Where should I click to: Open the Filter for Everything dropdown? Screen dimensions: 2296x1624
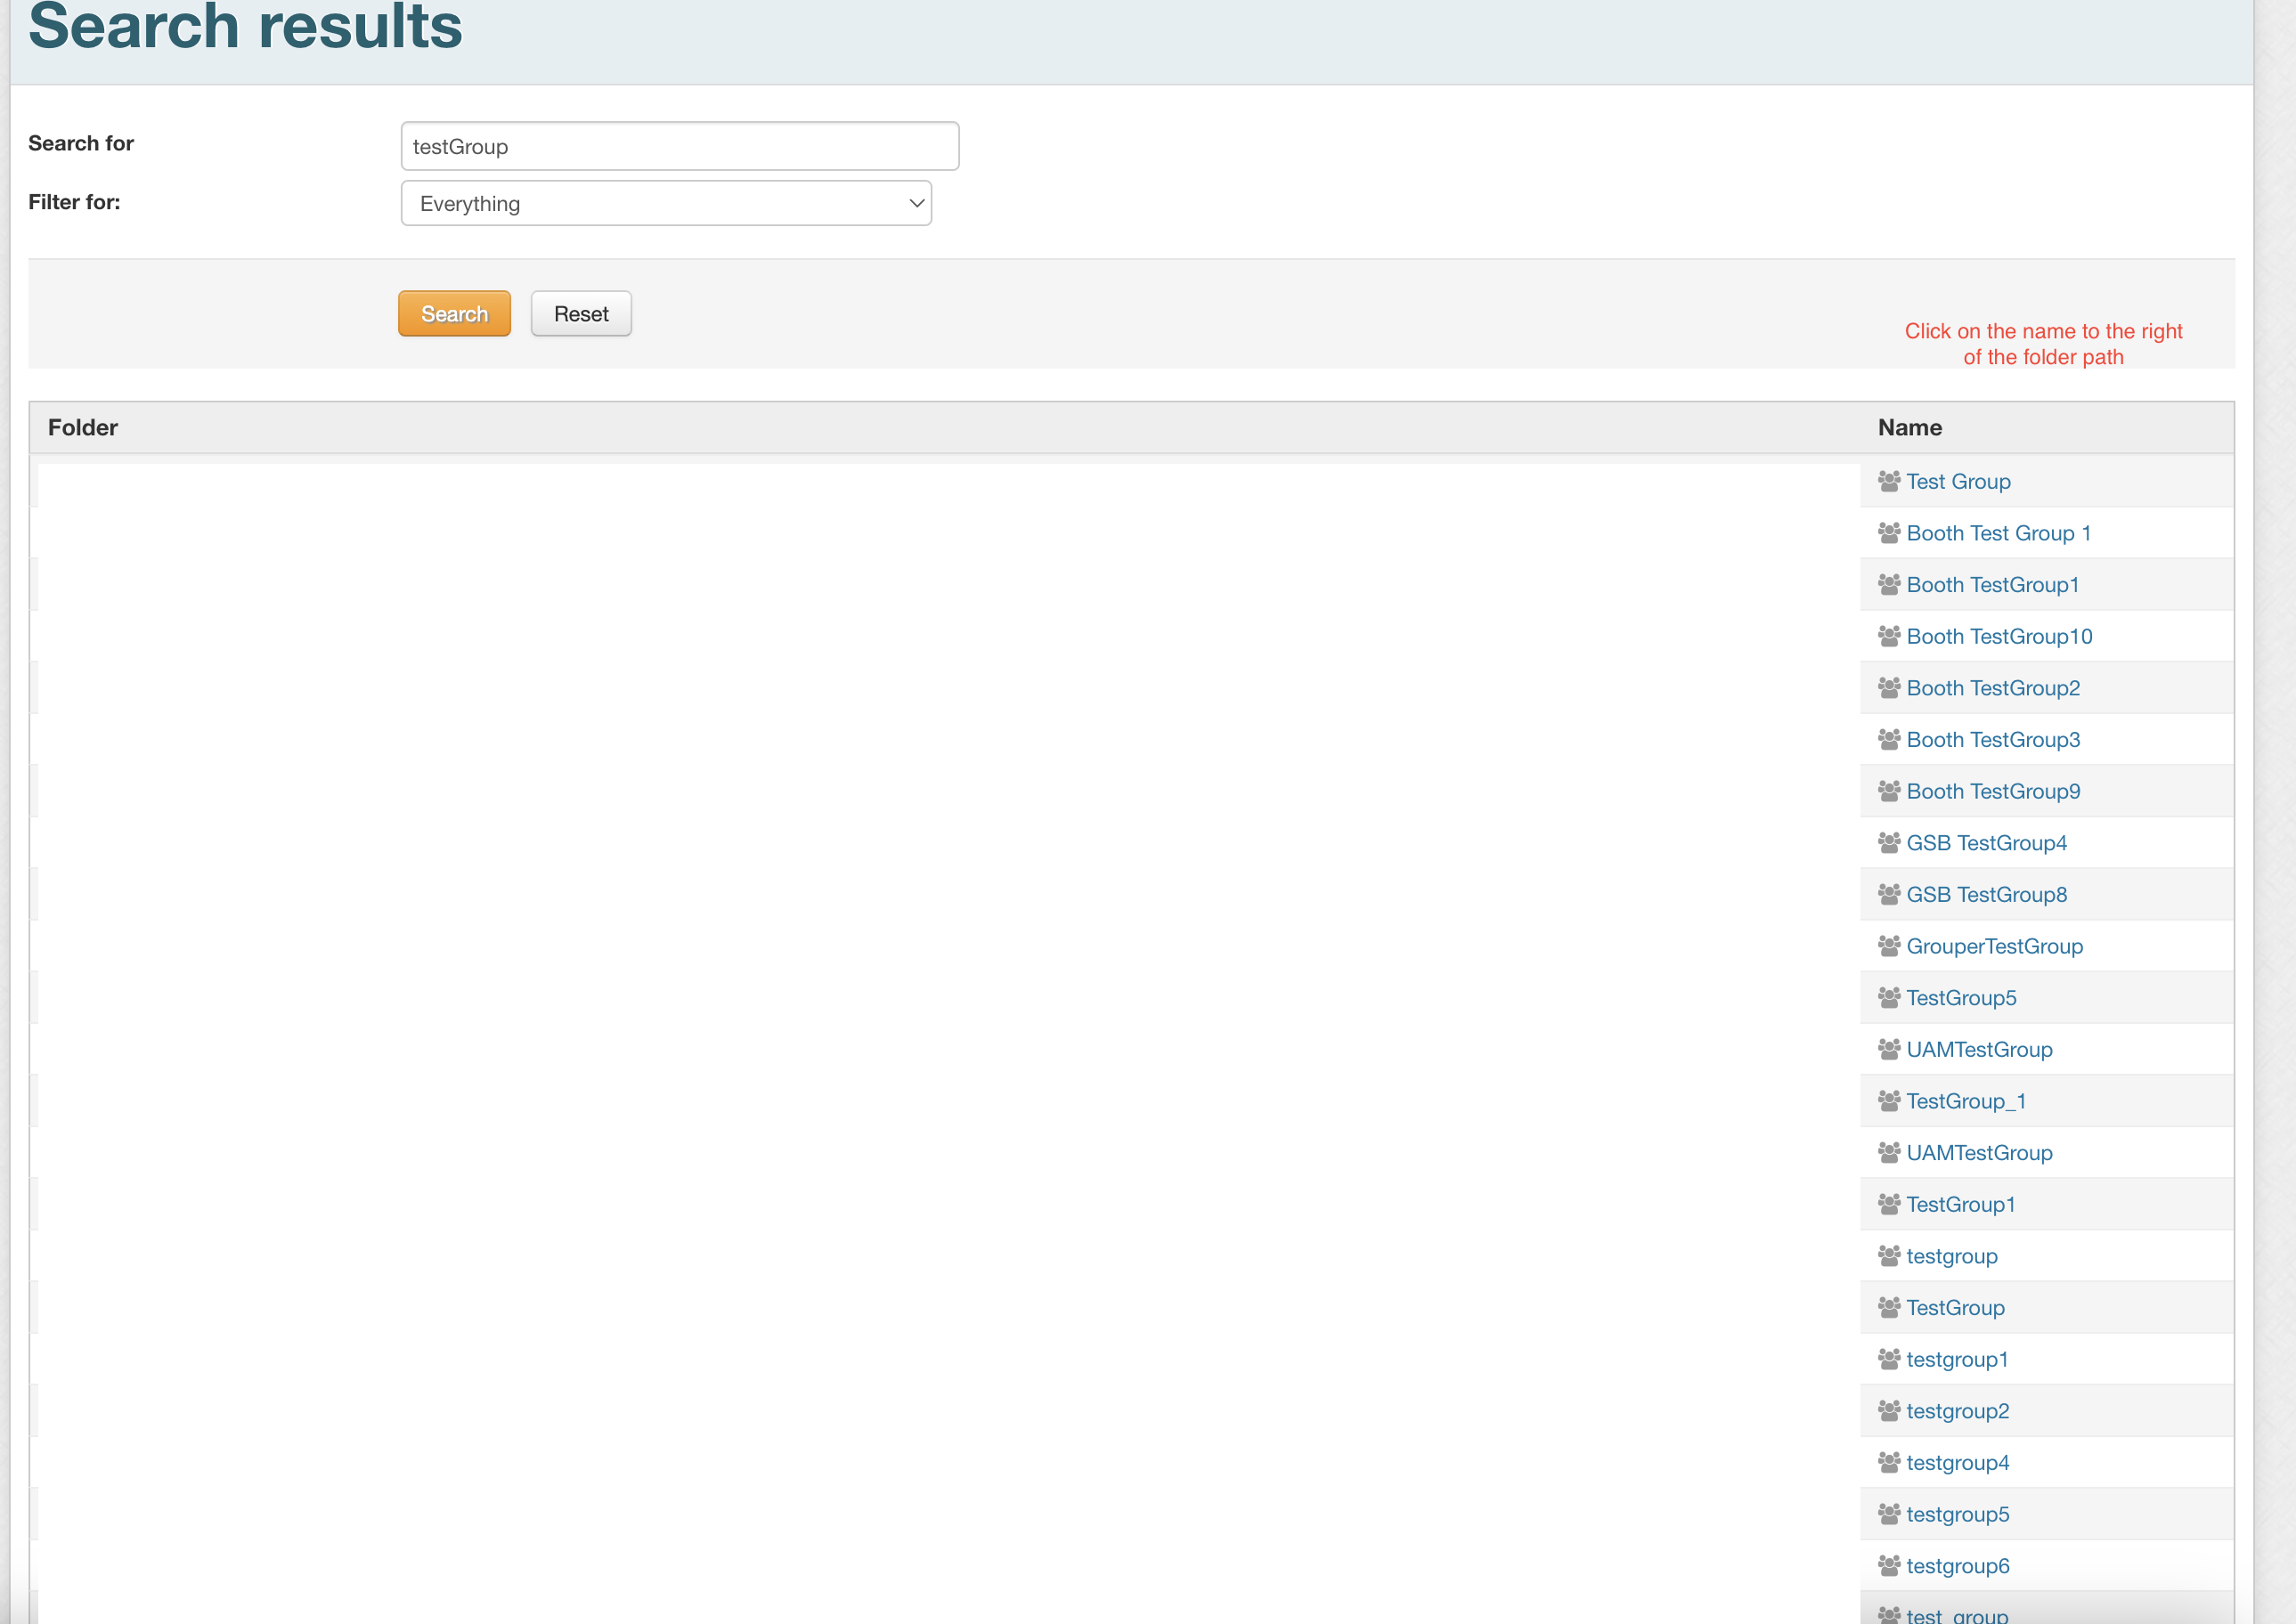(666, 204)
